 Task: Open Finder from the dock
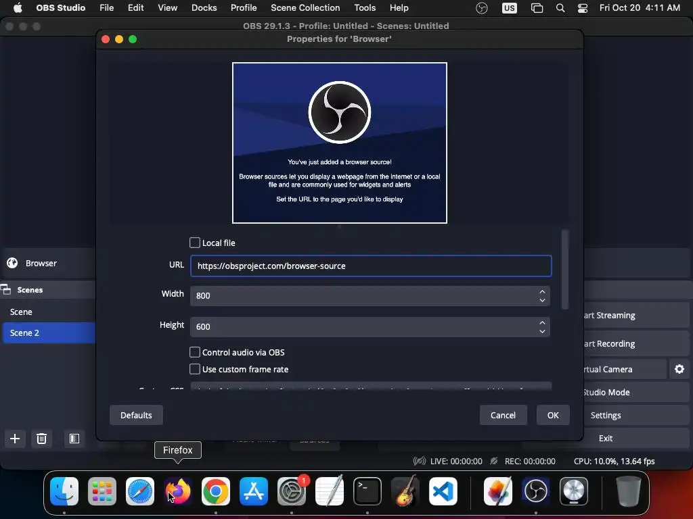coord(64,491)
